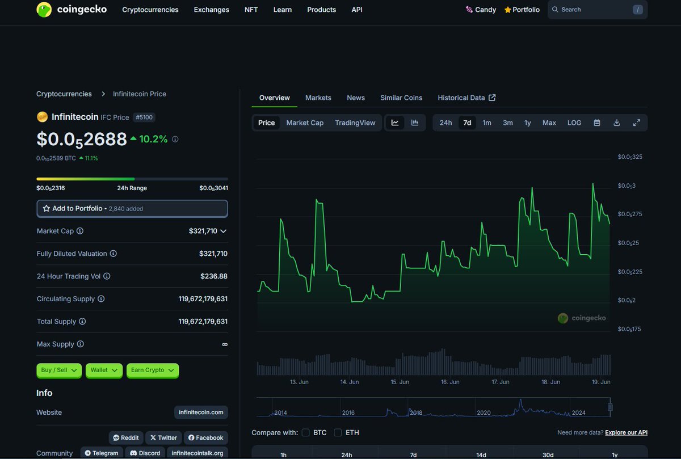Select the Price chart view

pos(267,123)
